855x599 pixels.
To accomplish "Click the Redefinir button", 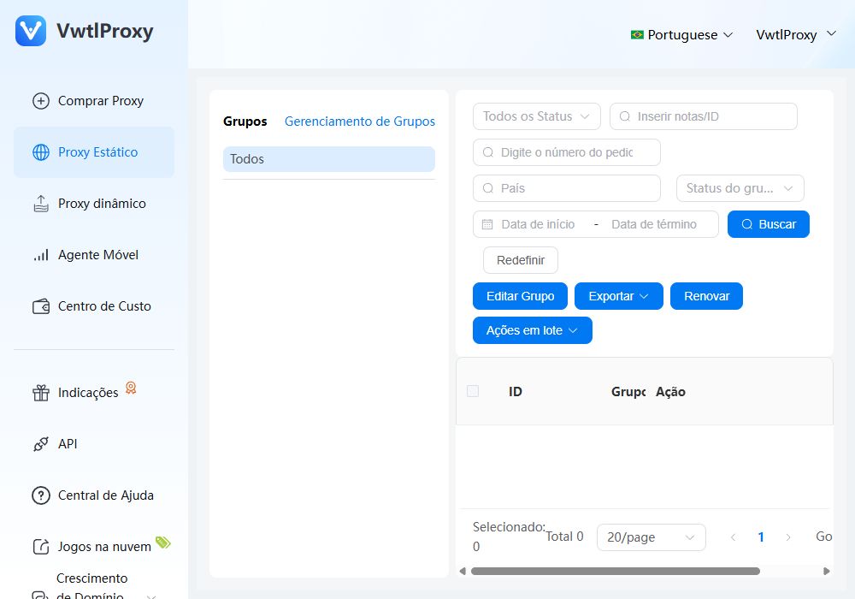I will [520, 260].
